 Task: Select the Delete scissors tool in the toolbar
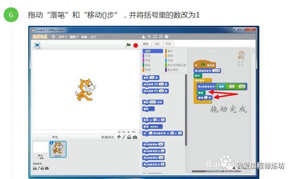pyautogui.click(x=149, y=37)
